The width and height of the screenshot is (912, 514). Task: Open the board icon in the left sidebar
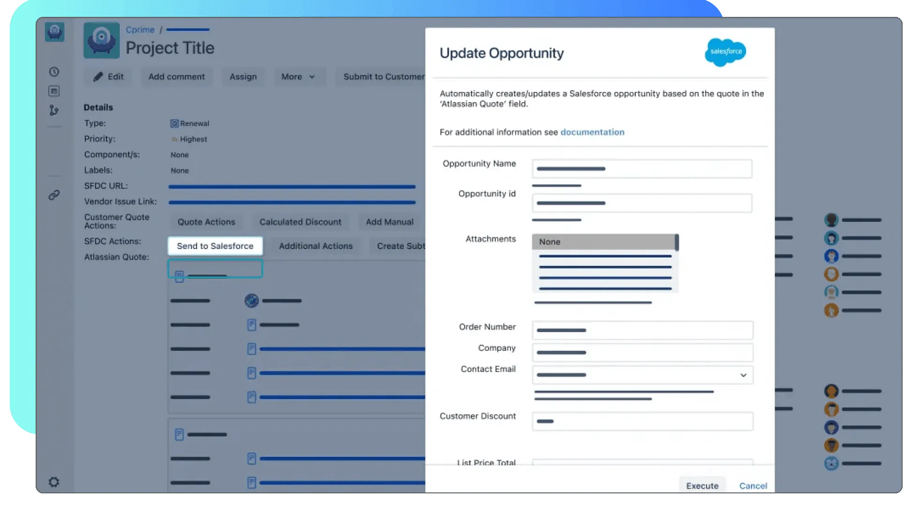(54, 91)
